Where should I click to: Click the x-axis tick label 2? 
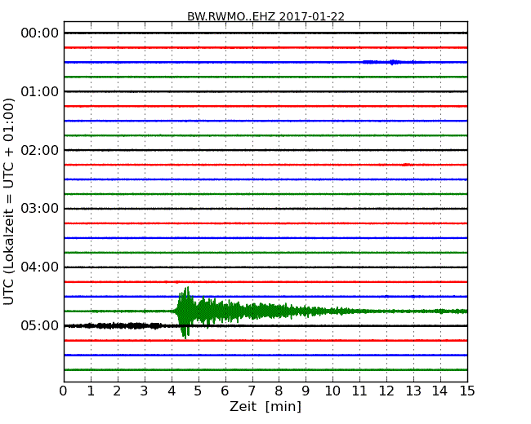point(117,391)
